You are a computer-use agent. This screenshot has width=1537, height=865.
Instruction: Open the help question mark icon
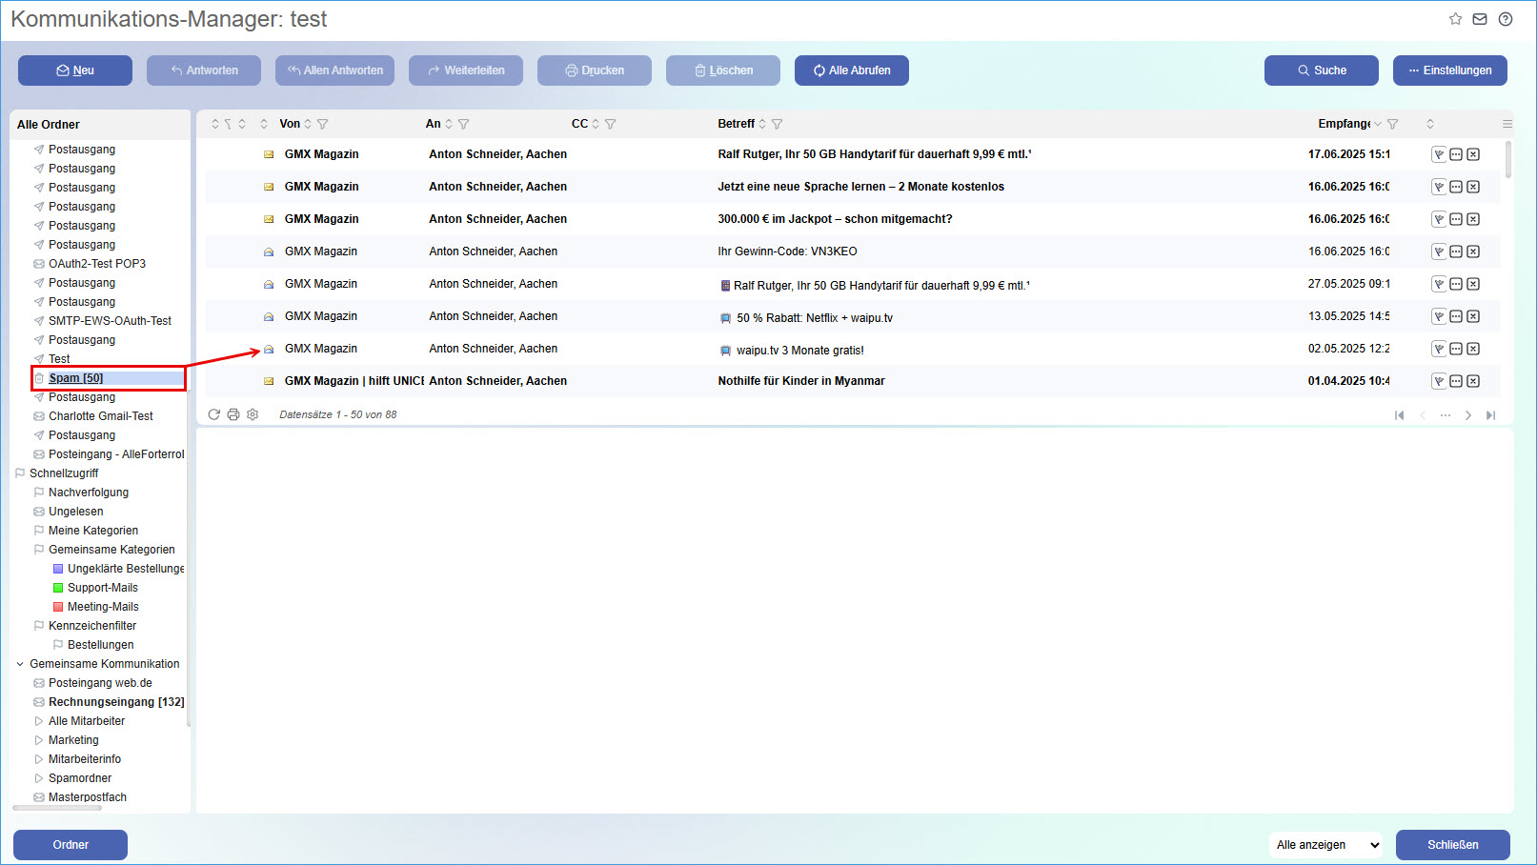[1506, 19]
